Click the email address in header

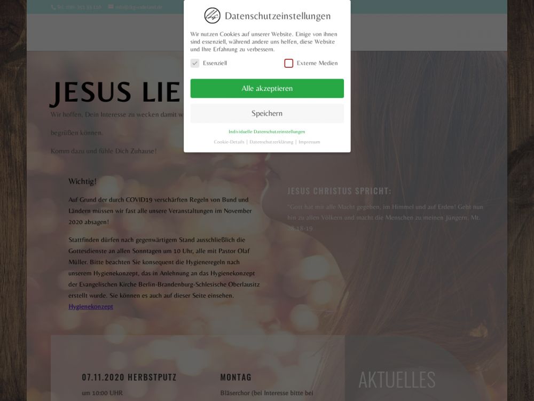pos(139,7)
